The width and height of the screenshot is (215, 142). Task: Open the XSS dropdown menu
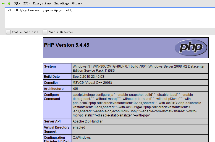coord(27,3)
